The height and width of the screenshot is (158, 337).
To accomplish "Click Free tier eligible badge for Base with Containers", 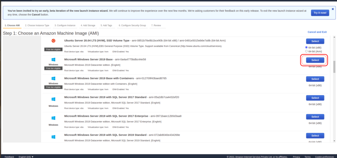I will click(53, 87).
